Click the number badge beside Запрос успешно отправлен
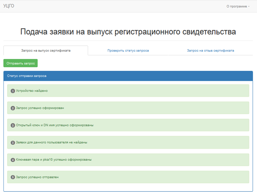 13,177
